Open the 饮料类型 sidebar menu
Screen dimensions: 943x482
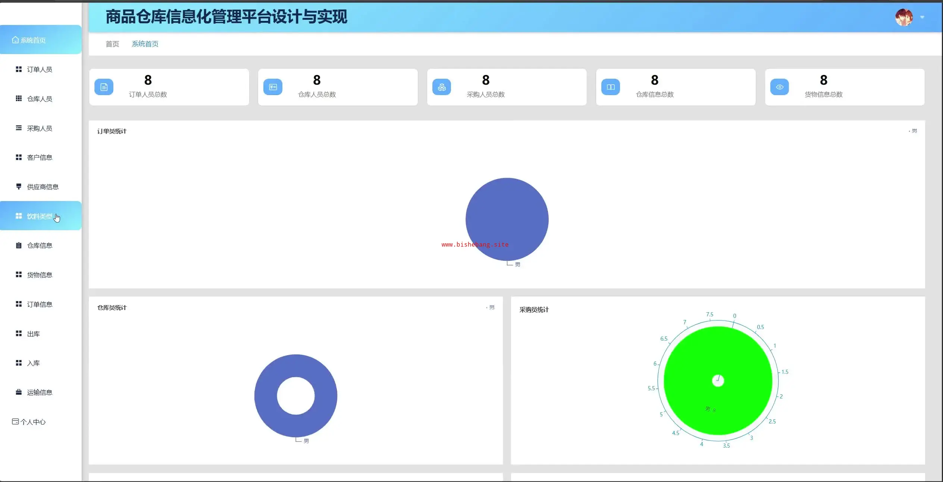coord(39,216)
